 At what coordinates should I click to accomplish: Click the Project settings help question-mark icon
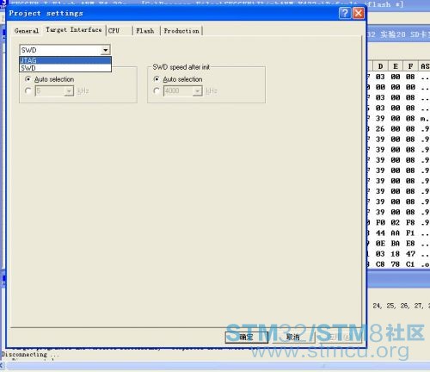click(x=345, y=13)
